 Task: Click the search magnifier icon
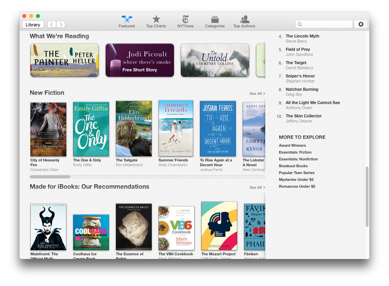point(300,24)
